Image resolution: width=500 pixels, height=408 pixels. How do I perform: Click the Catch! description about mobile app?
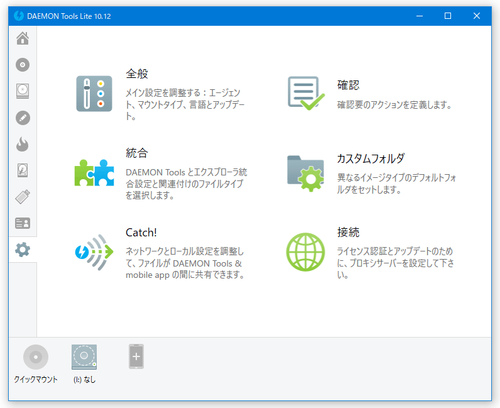pos(185,263)
